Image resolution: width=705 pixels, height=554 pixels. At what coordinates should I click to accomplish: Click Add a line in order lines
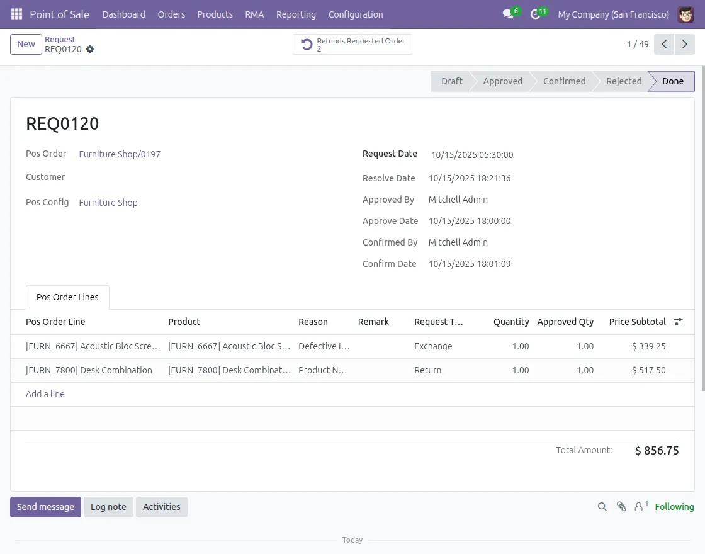(x=45, y=394)
